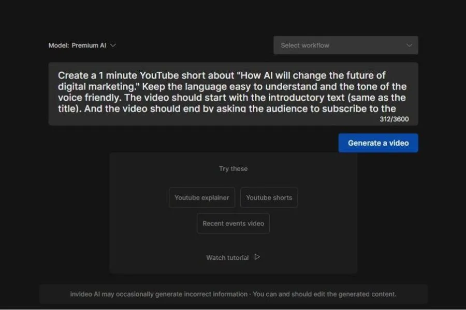Click the play triangle icon beside Watch tutorial
Screen dimensions: 466x310
257,257
